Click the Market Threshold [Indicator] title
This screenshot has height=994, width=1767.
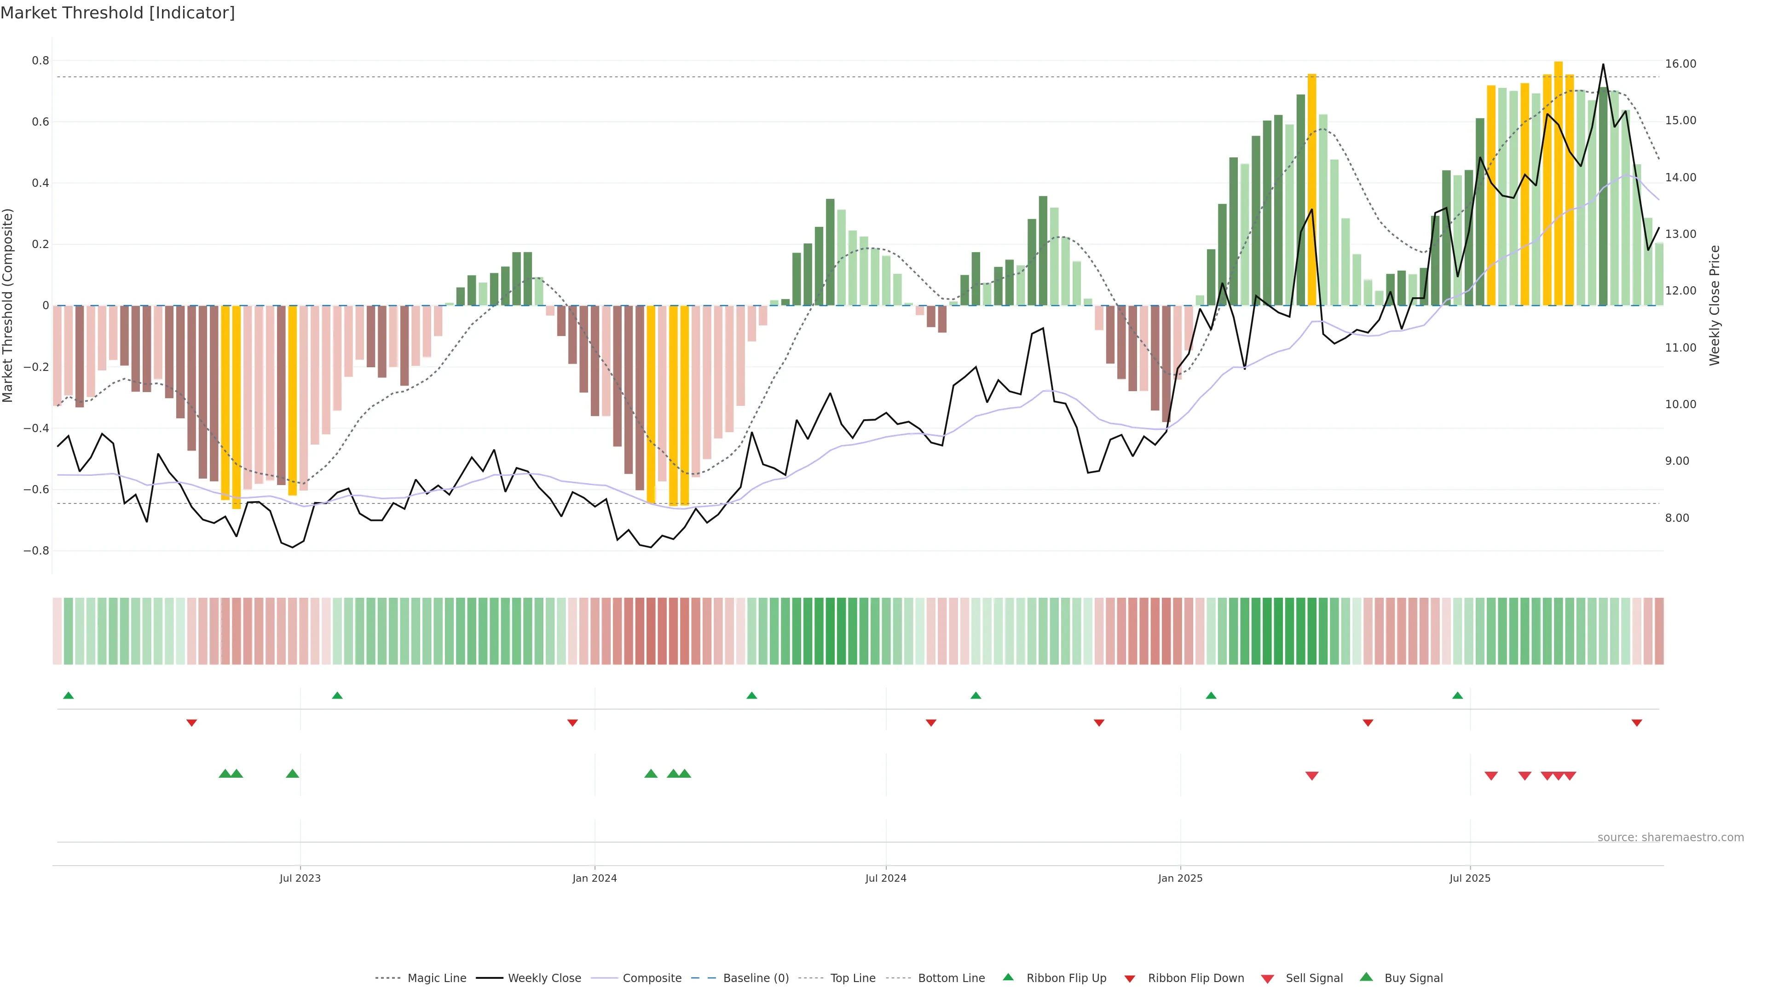tap(117, 13)
